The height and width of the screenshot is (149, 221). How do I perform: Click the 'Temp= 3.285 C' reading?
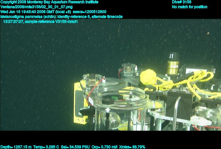(x=46, y=147)
